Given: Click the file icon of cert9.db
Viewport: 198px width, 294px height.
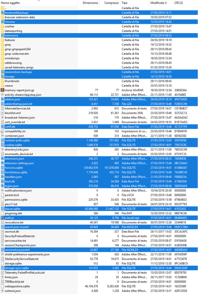Looking at the screenshot, I should [x=2, y=127].
